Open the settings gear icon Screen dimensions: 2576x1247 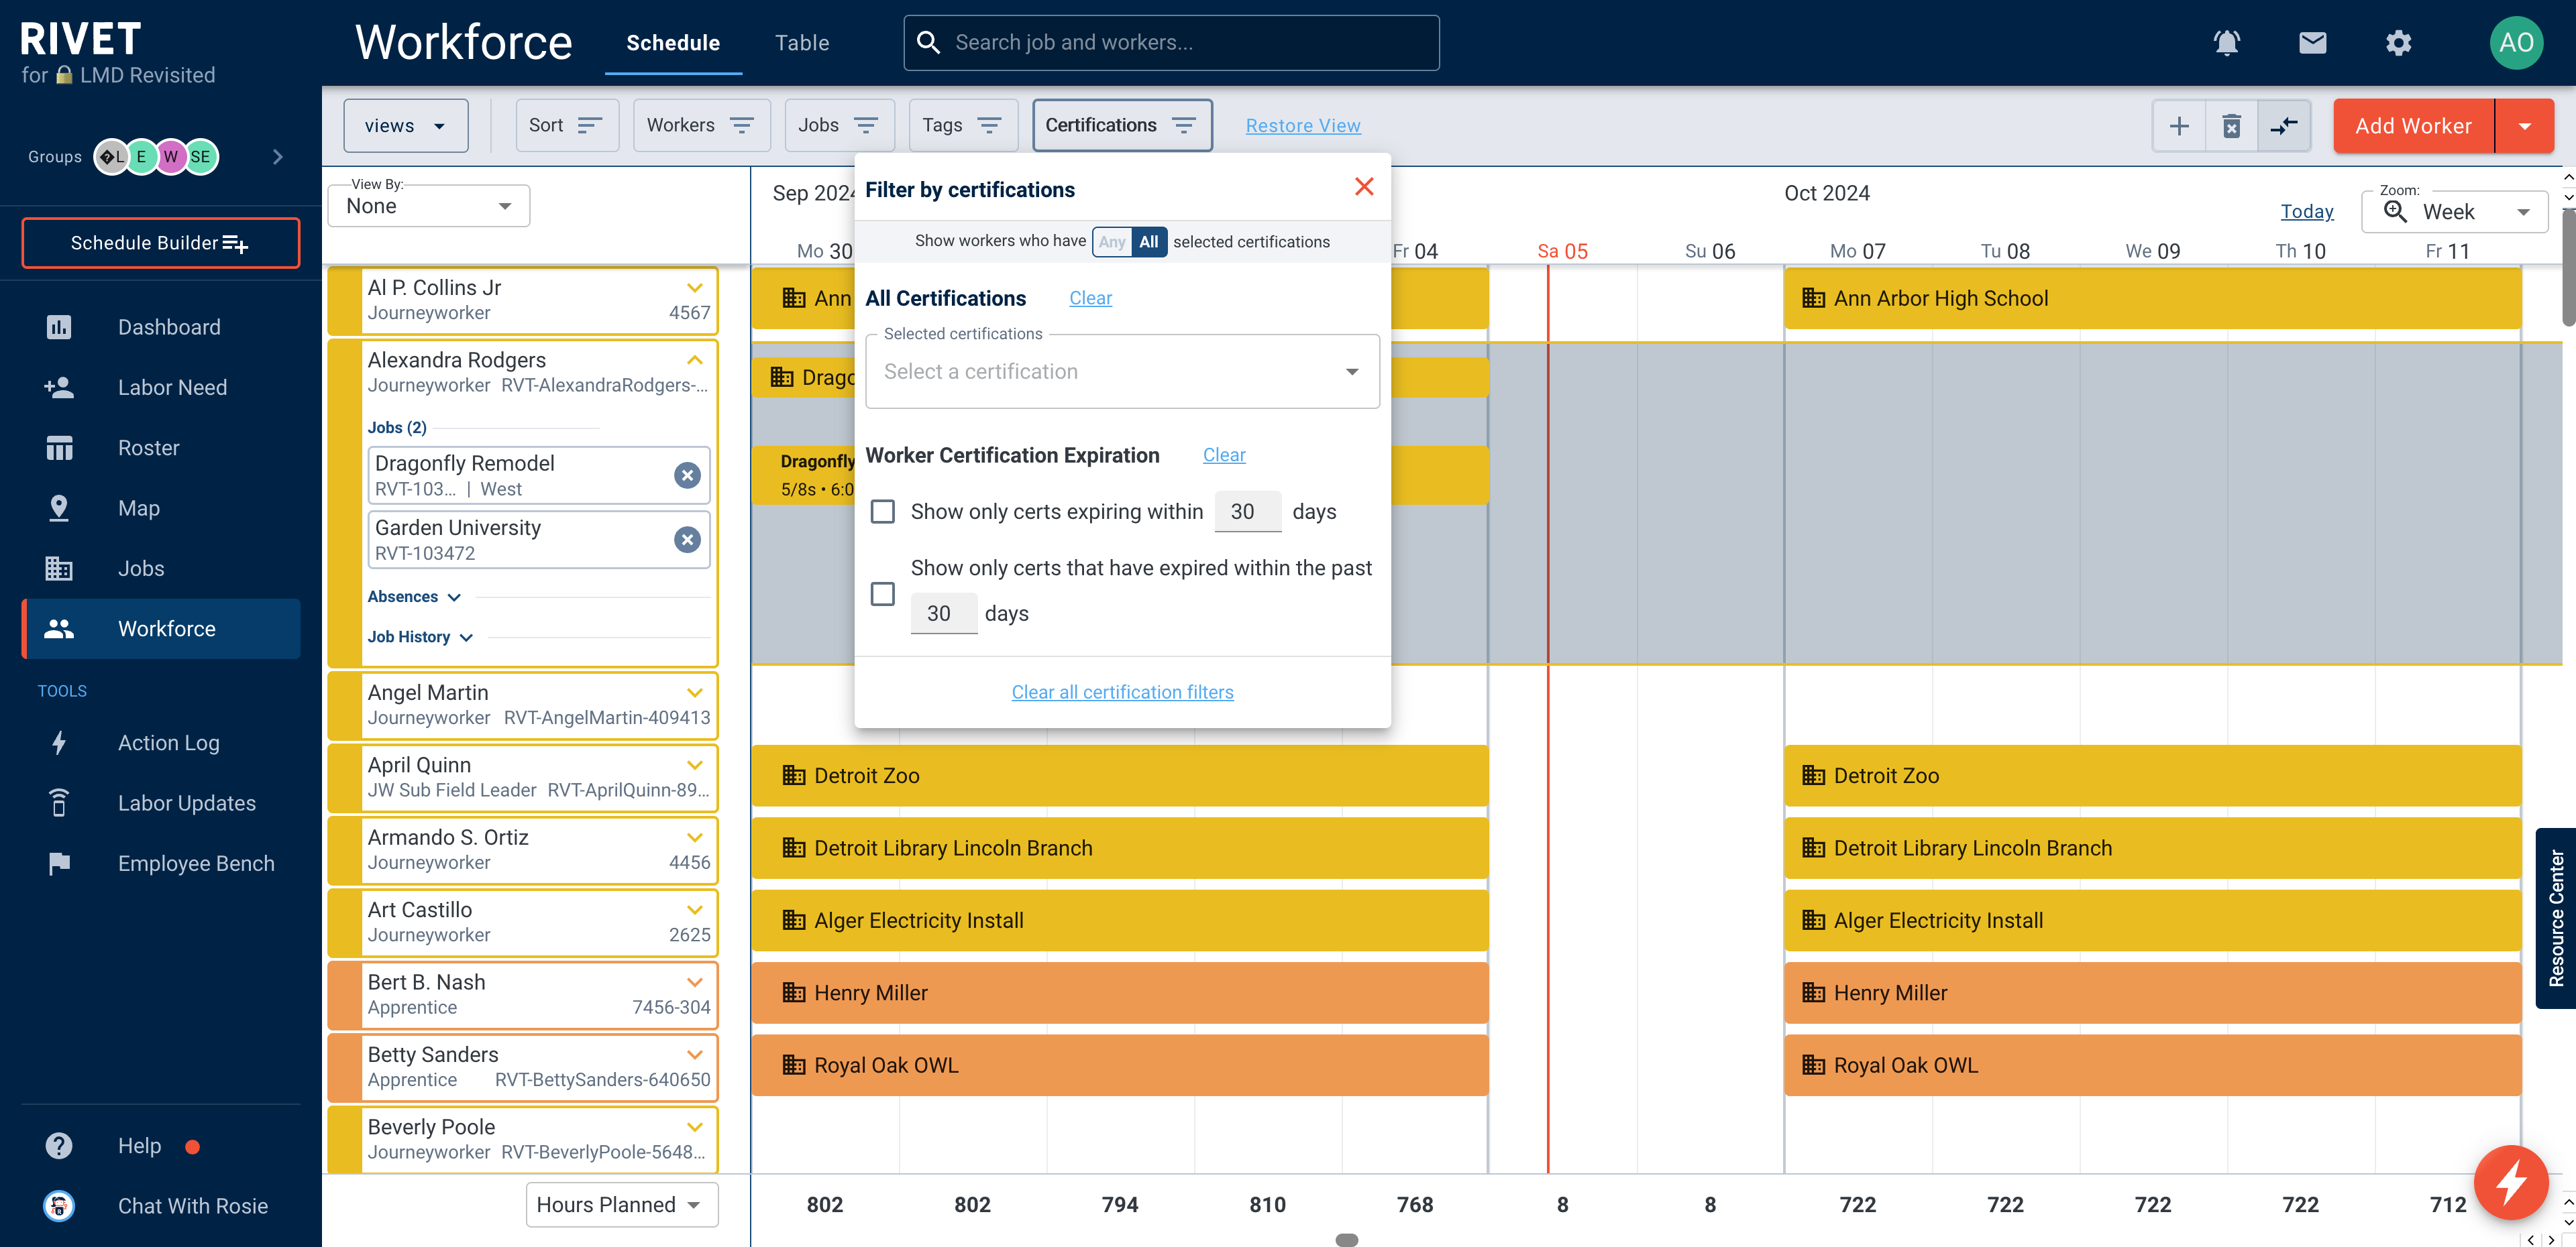click(x=2398, y=43)
